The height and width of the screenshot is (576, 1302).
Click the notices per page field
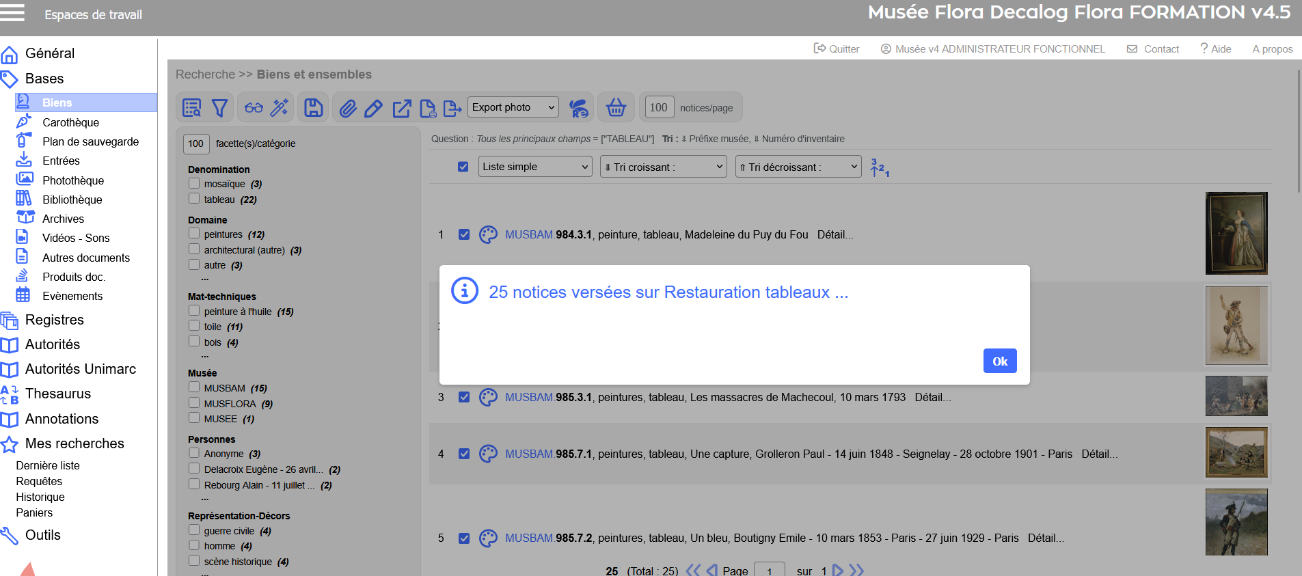(x=659, y=107)
